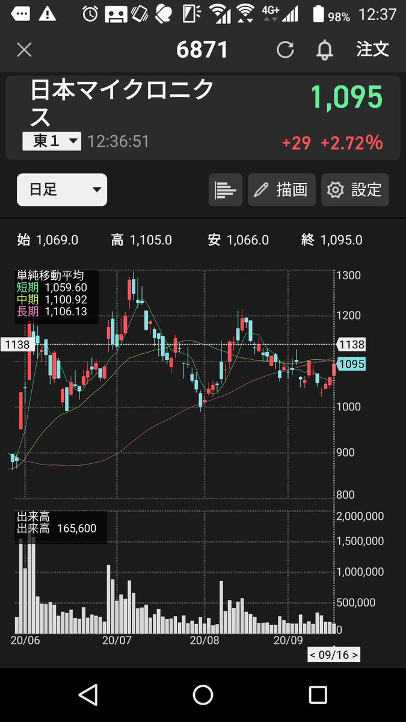Viewport: 406px width, 722px height.
Task: Tap the 始 1,069.0 opening price
Action: pyautogui.click(x=48, y=240)
